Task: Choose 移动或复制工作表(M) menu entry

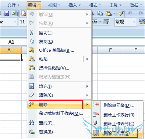Action: pyautogui.click(x=59, y=113)
